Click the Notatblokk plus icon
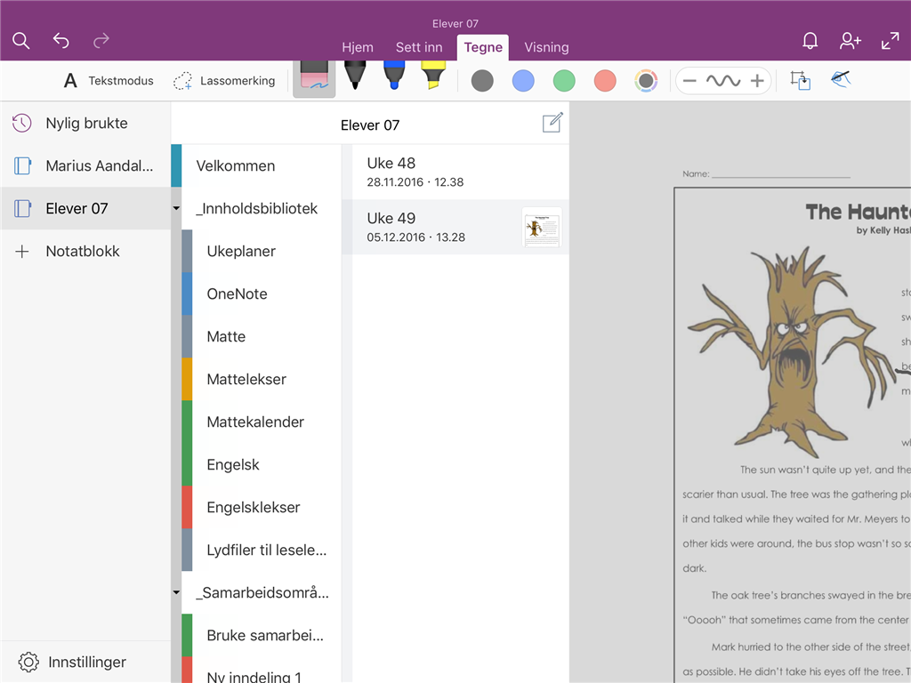 pos(22,252)
